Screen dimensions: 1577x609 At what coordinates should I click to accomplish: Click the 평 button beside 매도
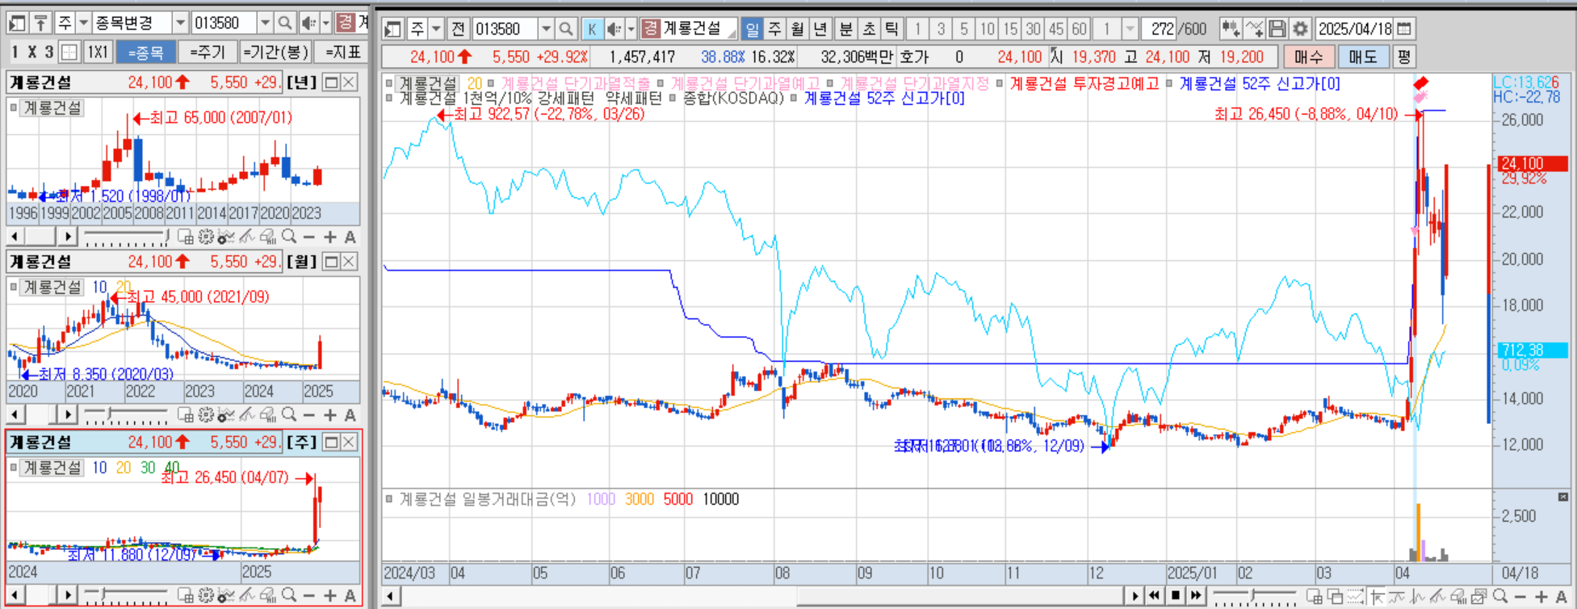coord(1403,57)
